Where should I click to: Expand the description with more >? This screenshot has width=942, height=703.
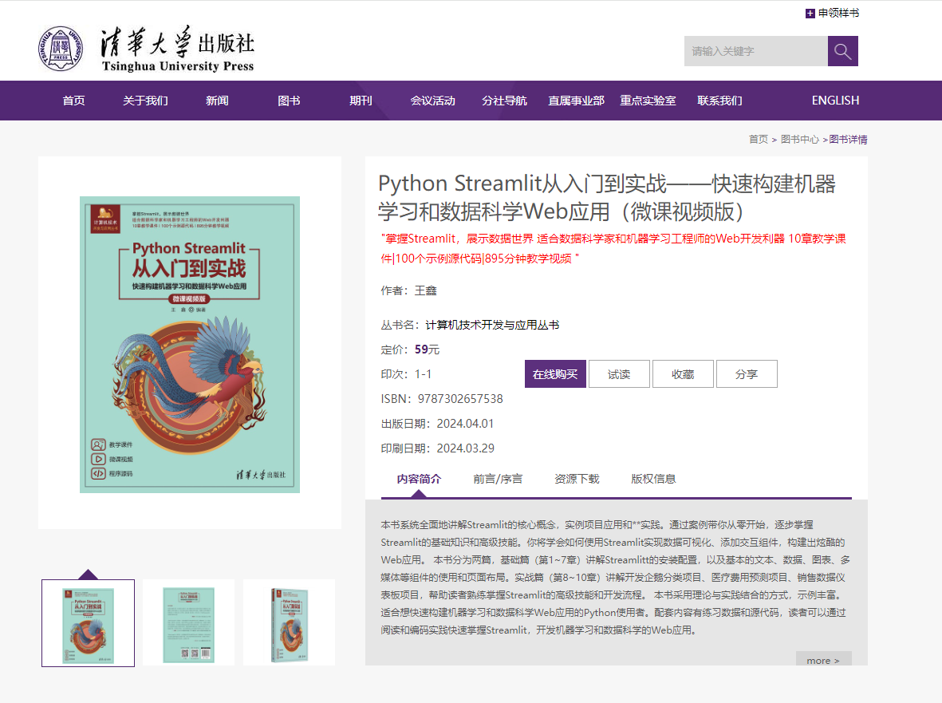(x=823, y=659)
